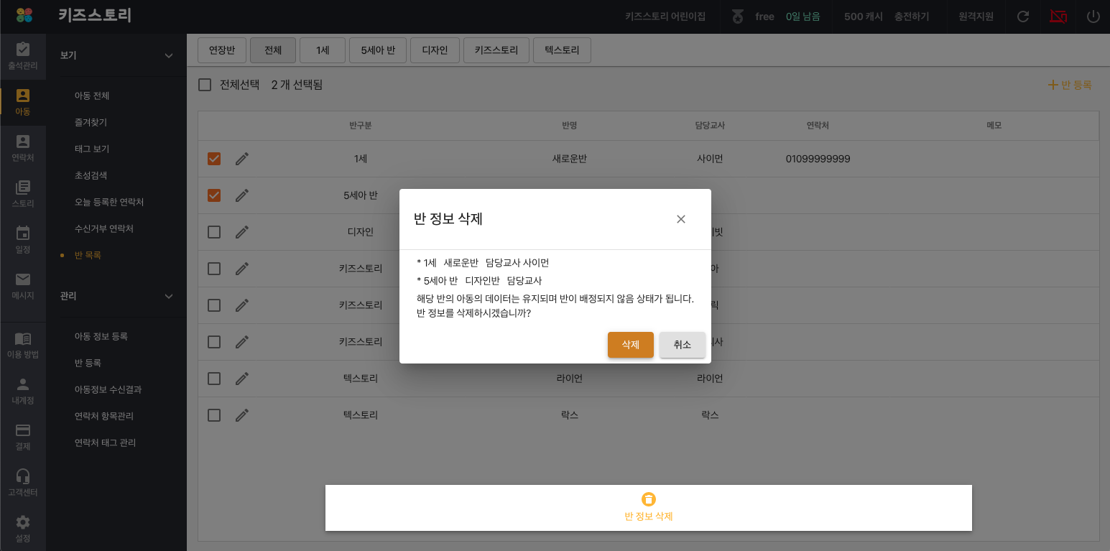Open the 이용 방법 guide

[23, 346]
